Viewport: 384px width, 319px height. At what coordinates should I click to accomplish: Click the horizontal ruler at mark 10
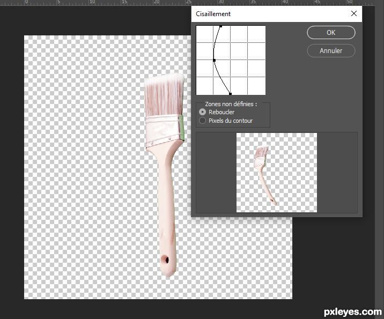click(92, 2)
